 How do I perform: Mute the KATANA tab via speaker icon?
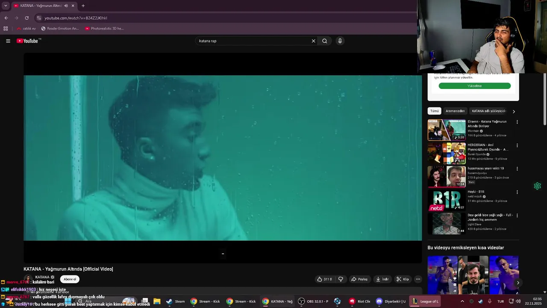[66, 6]
